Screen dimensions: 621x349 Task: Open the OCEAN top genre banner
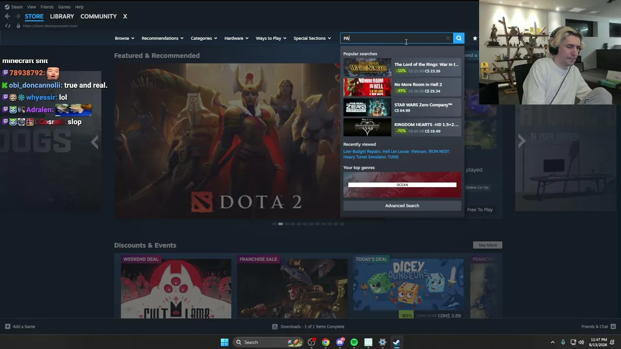tap(402, 185)
